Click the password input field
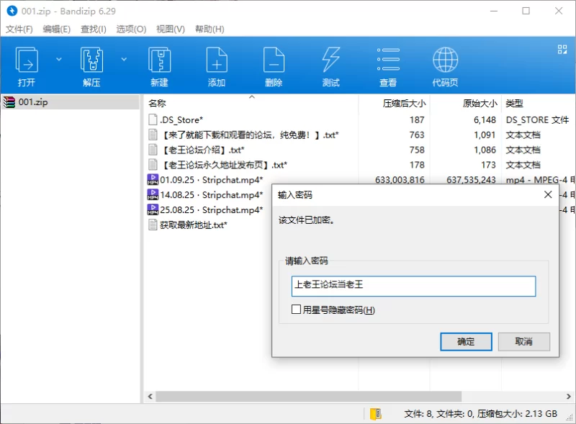Screen dimensions: 576x424 [413, 287]
